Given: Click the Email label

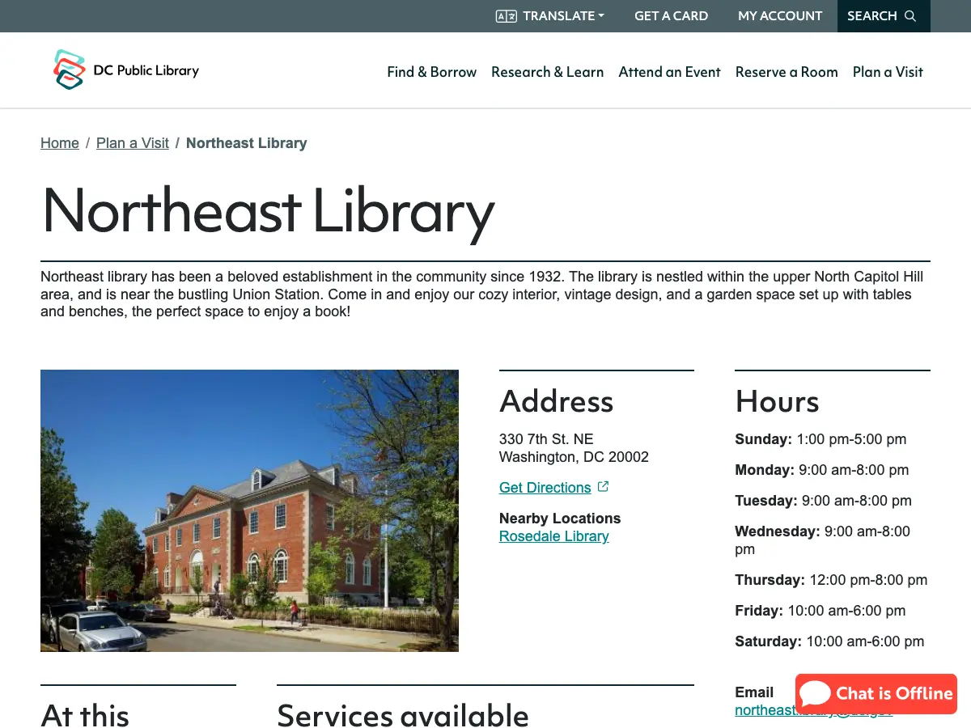Looking at the screenshot, I should pos(754,692).
